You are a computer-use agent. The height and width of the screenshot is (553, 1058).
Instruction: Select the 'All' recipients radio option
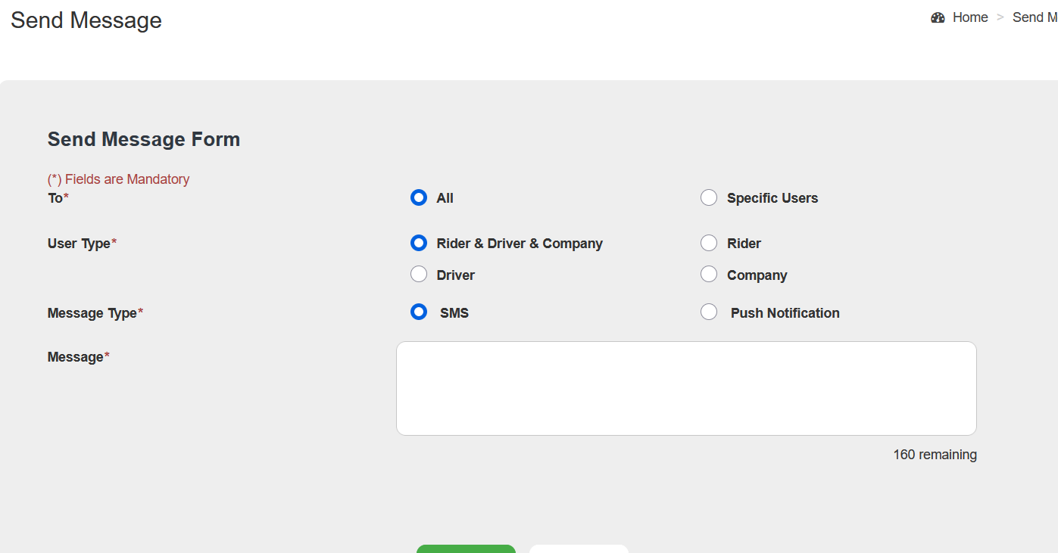tap(419, 197)
